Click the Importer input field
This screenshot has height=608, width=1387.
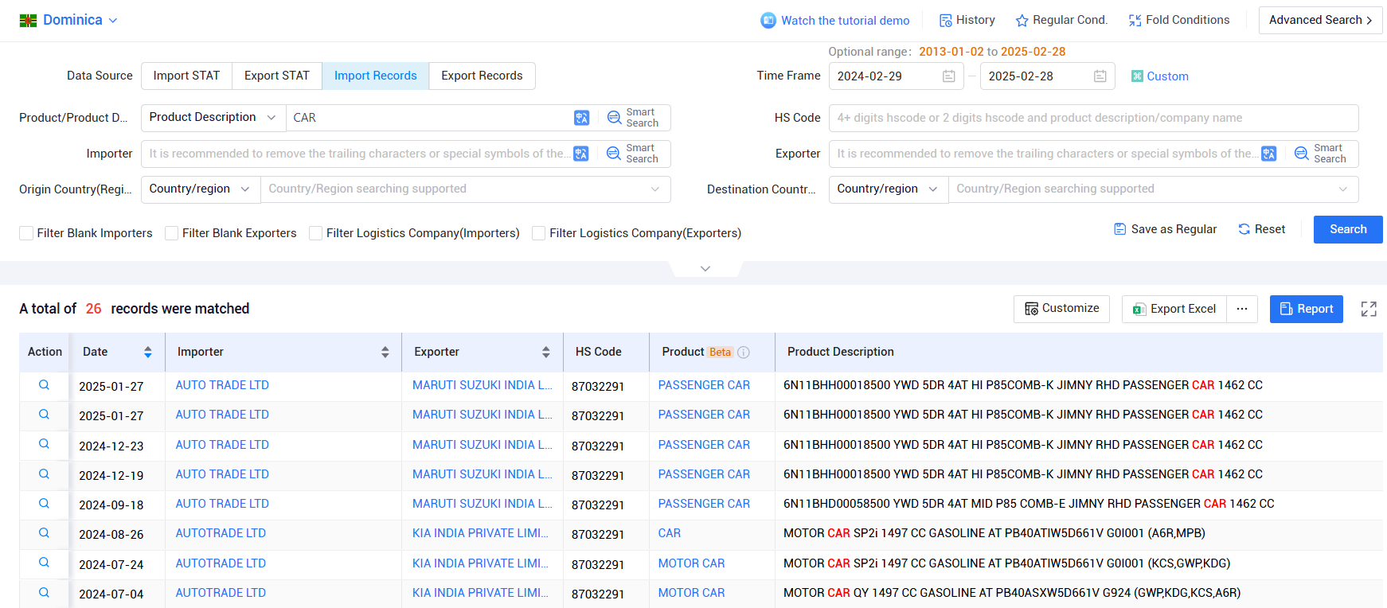tap(357, 154)
